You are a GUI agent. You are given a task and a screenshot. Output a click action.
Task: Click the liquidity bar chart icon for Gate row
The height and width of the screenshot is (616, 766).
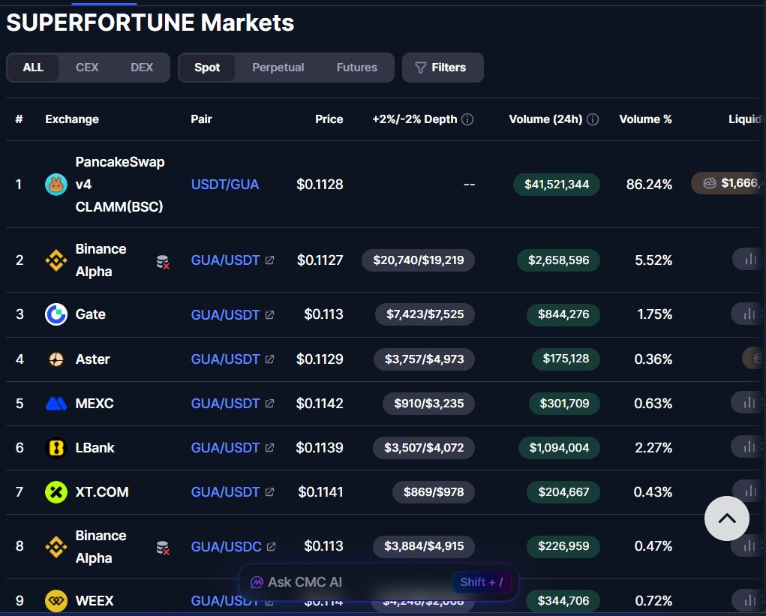click(749, 314)
